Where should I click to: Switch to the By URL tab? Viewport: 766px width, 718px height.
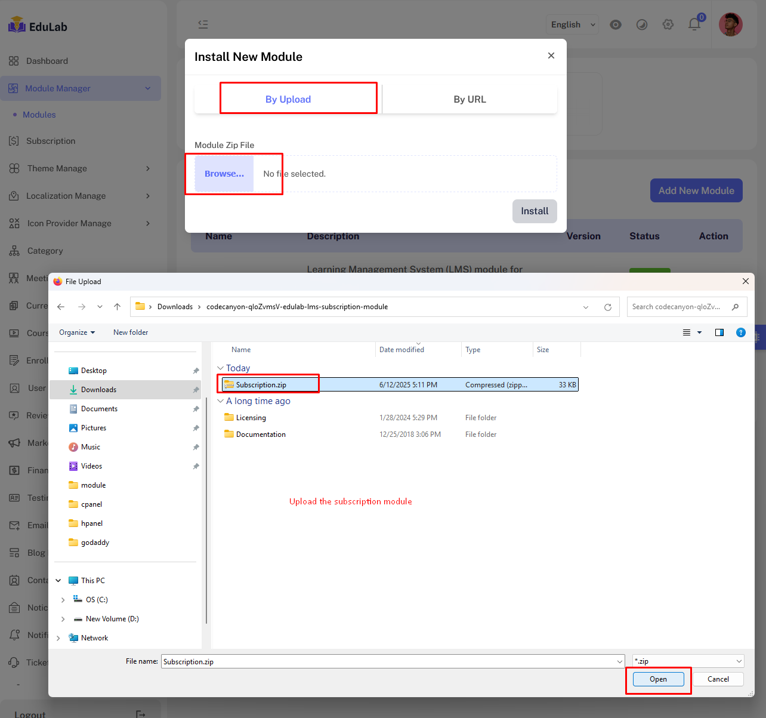470,99
